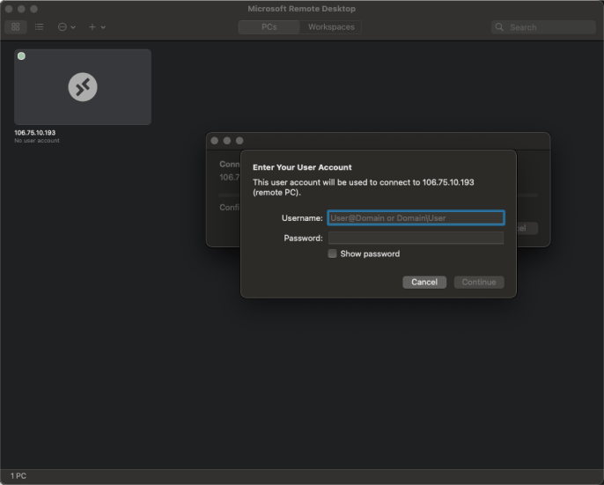
Task: Close the connection progress window
Action: (x=215, y=141)
